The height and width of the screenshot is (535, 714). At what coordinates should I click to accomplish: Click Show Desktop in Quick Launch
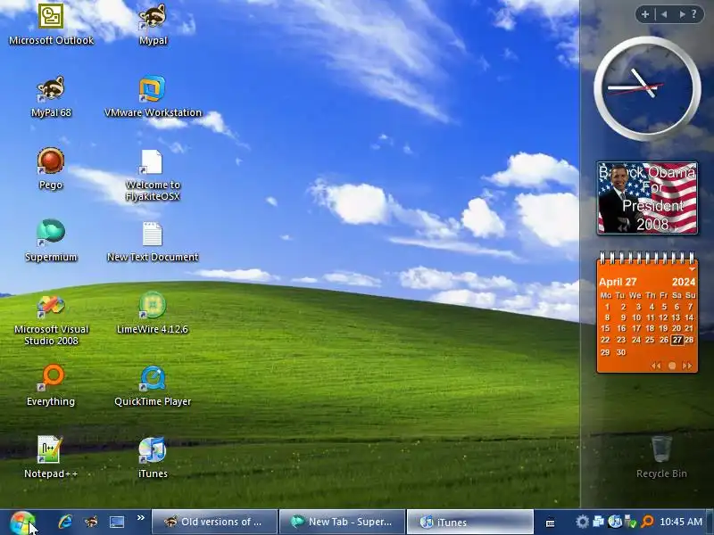117,522
